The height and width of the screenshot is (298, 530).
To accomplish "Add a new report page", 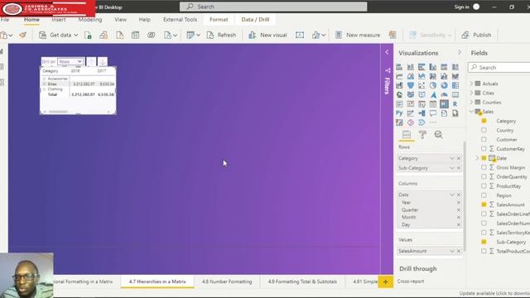I will [386, 281].
